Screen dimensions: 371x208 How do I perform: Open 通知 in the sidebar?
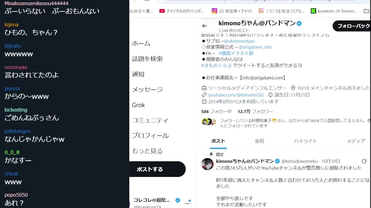(138, 74)
